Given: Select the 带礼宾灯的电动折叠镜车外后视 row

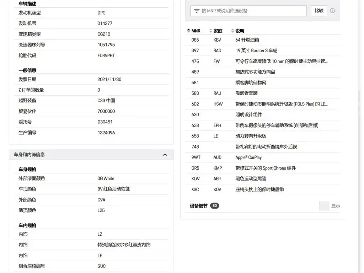Looking at the screenshot, I should click(x=263, y=147).
